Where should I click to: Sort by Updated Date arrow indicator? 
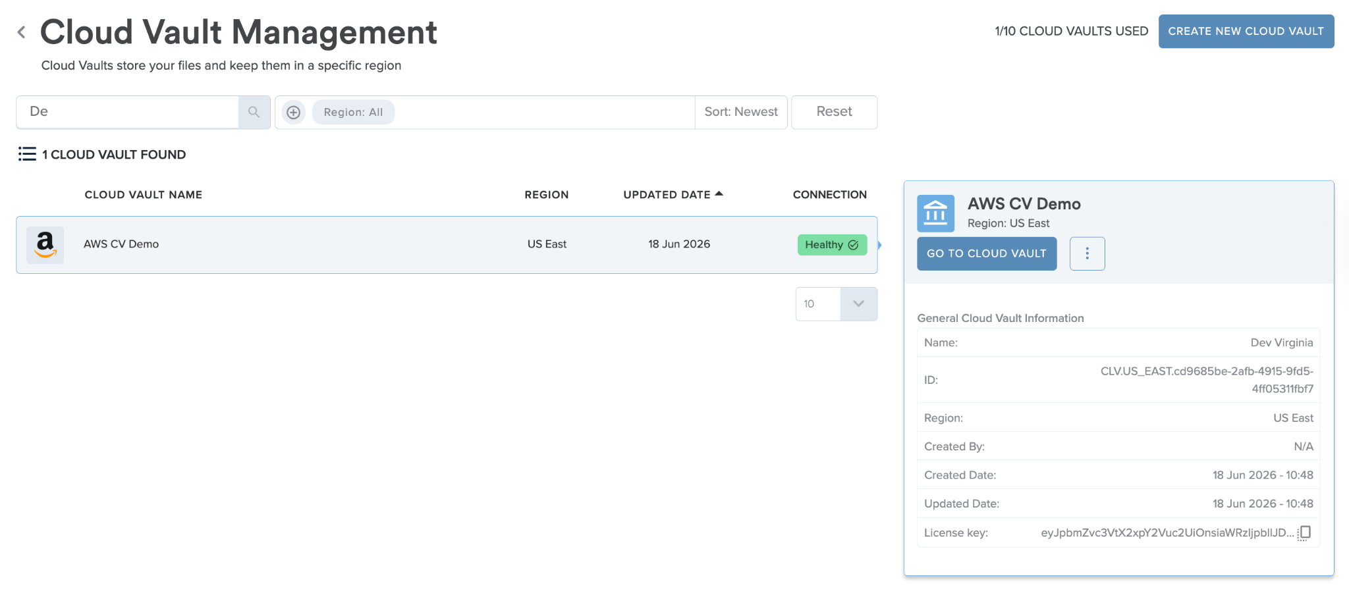coord(719,194)
